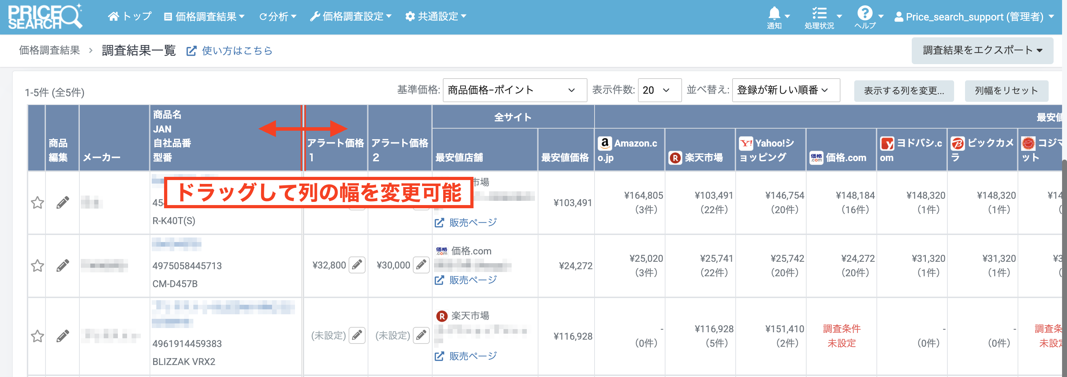Screen dimensions: 1067x377
Task: Click the 価格.com column header
Action: (841, 150)
